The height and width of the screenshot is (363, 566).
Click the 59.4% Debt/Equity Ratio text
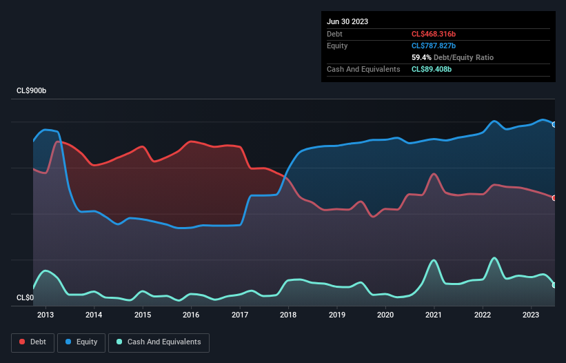pyautogui.click(x=452, y=57)
